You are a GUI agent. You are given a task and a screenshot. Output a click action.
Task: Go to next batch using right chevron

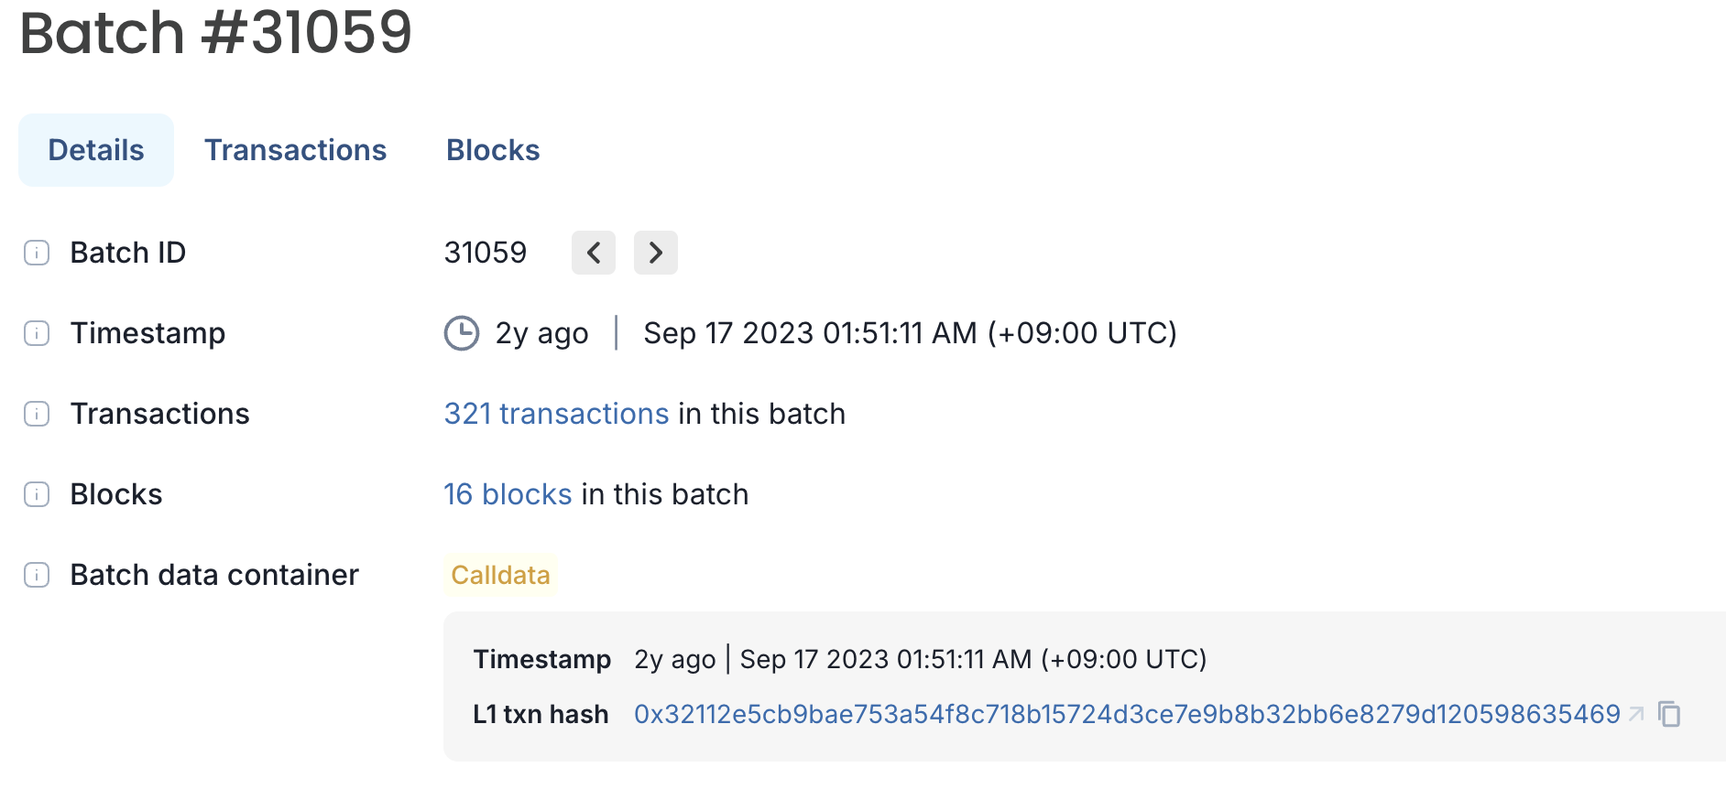pyautogui.click(x=656, y=253)
